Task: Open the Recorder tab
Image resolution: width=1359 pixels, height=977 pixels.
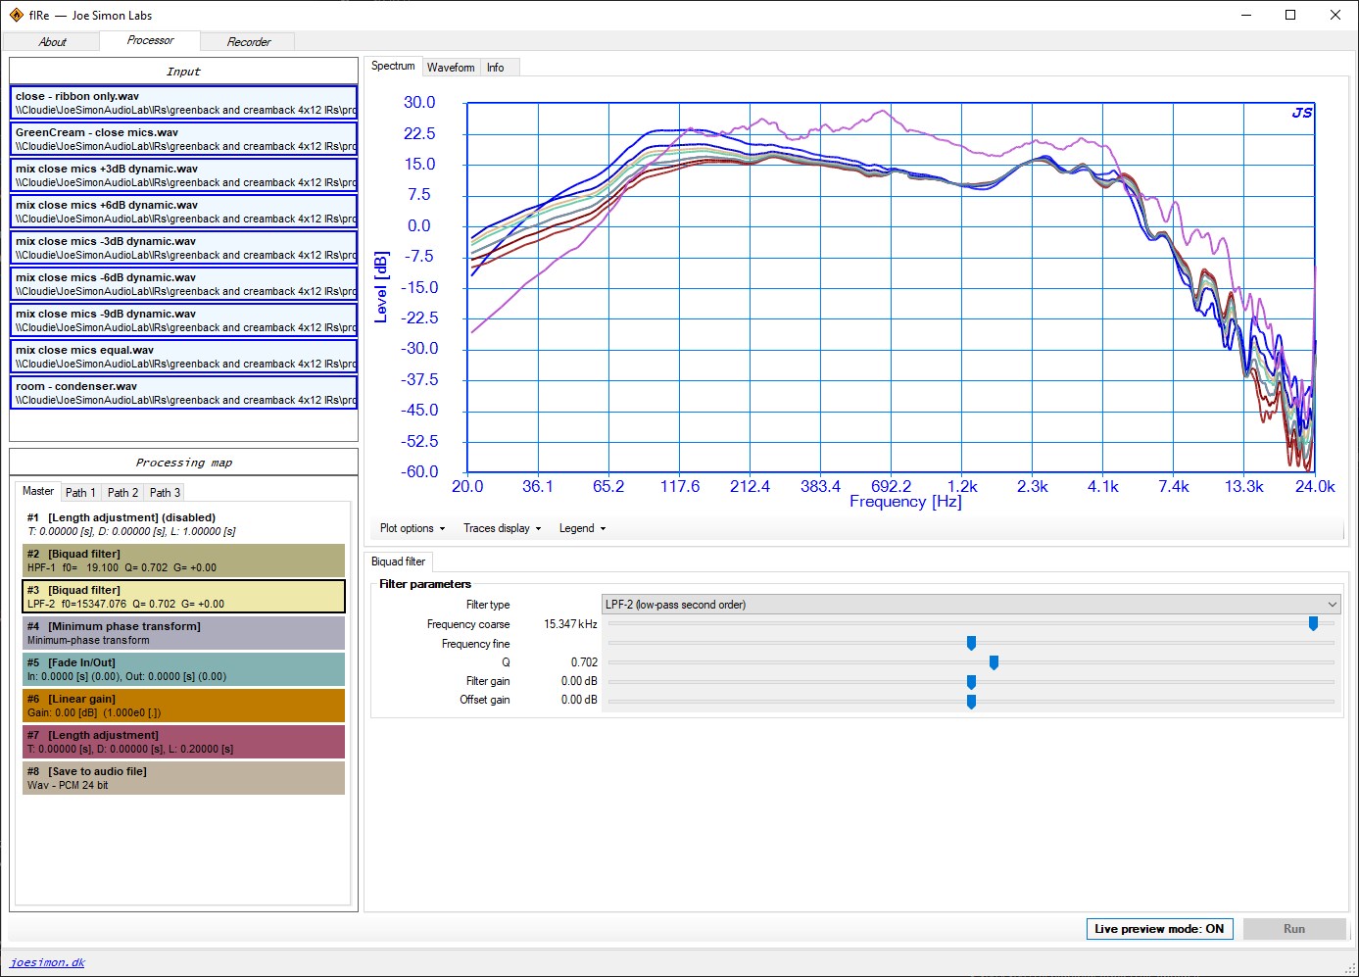Action: coord(248,42)
